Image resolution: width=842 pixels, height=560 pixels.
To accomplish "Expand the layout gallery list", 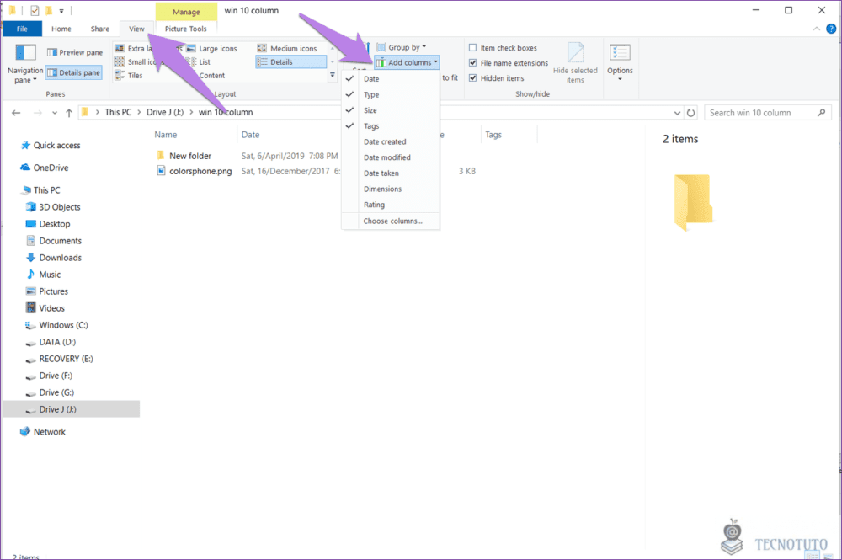I will [x=333, y=76].
